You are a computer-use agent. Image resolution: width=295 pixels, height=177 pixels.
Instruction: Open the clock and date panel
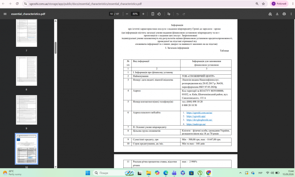[288, 173]
